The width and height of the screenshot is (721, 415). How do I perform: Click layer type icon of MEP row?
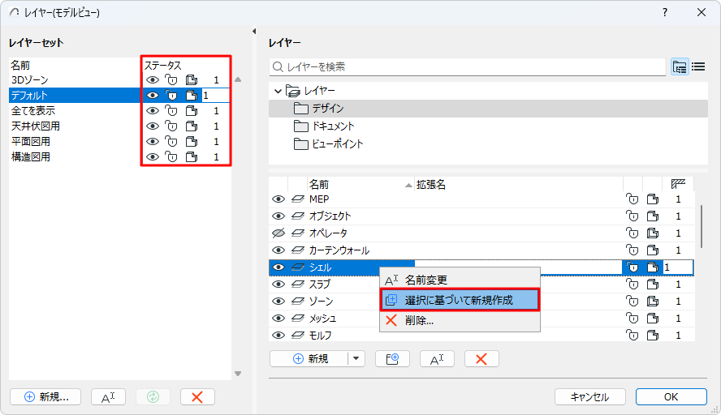click(x=298, y=199)
